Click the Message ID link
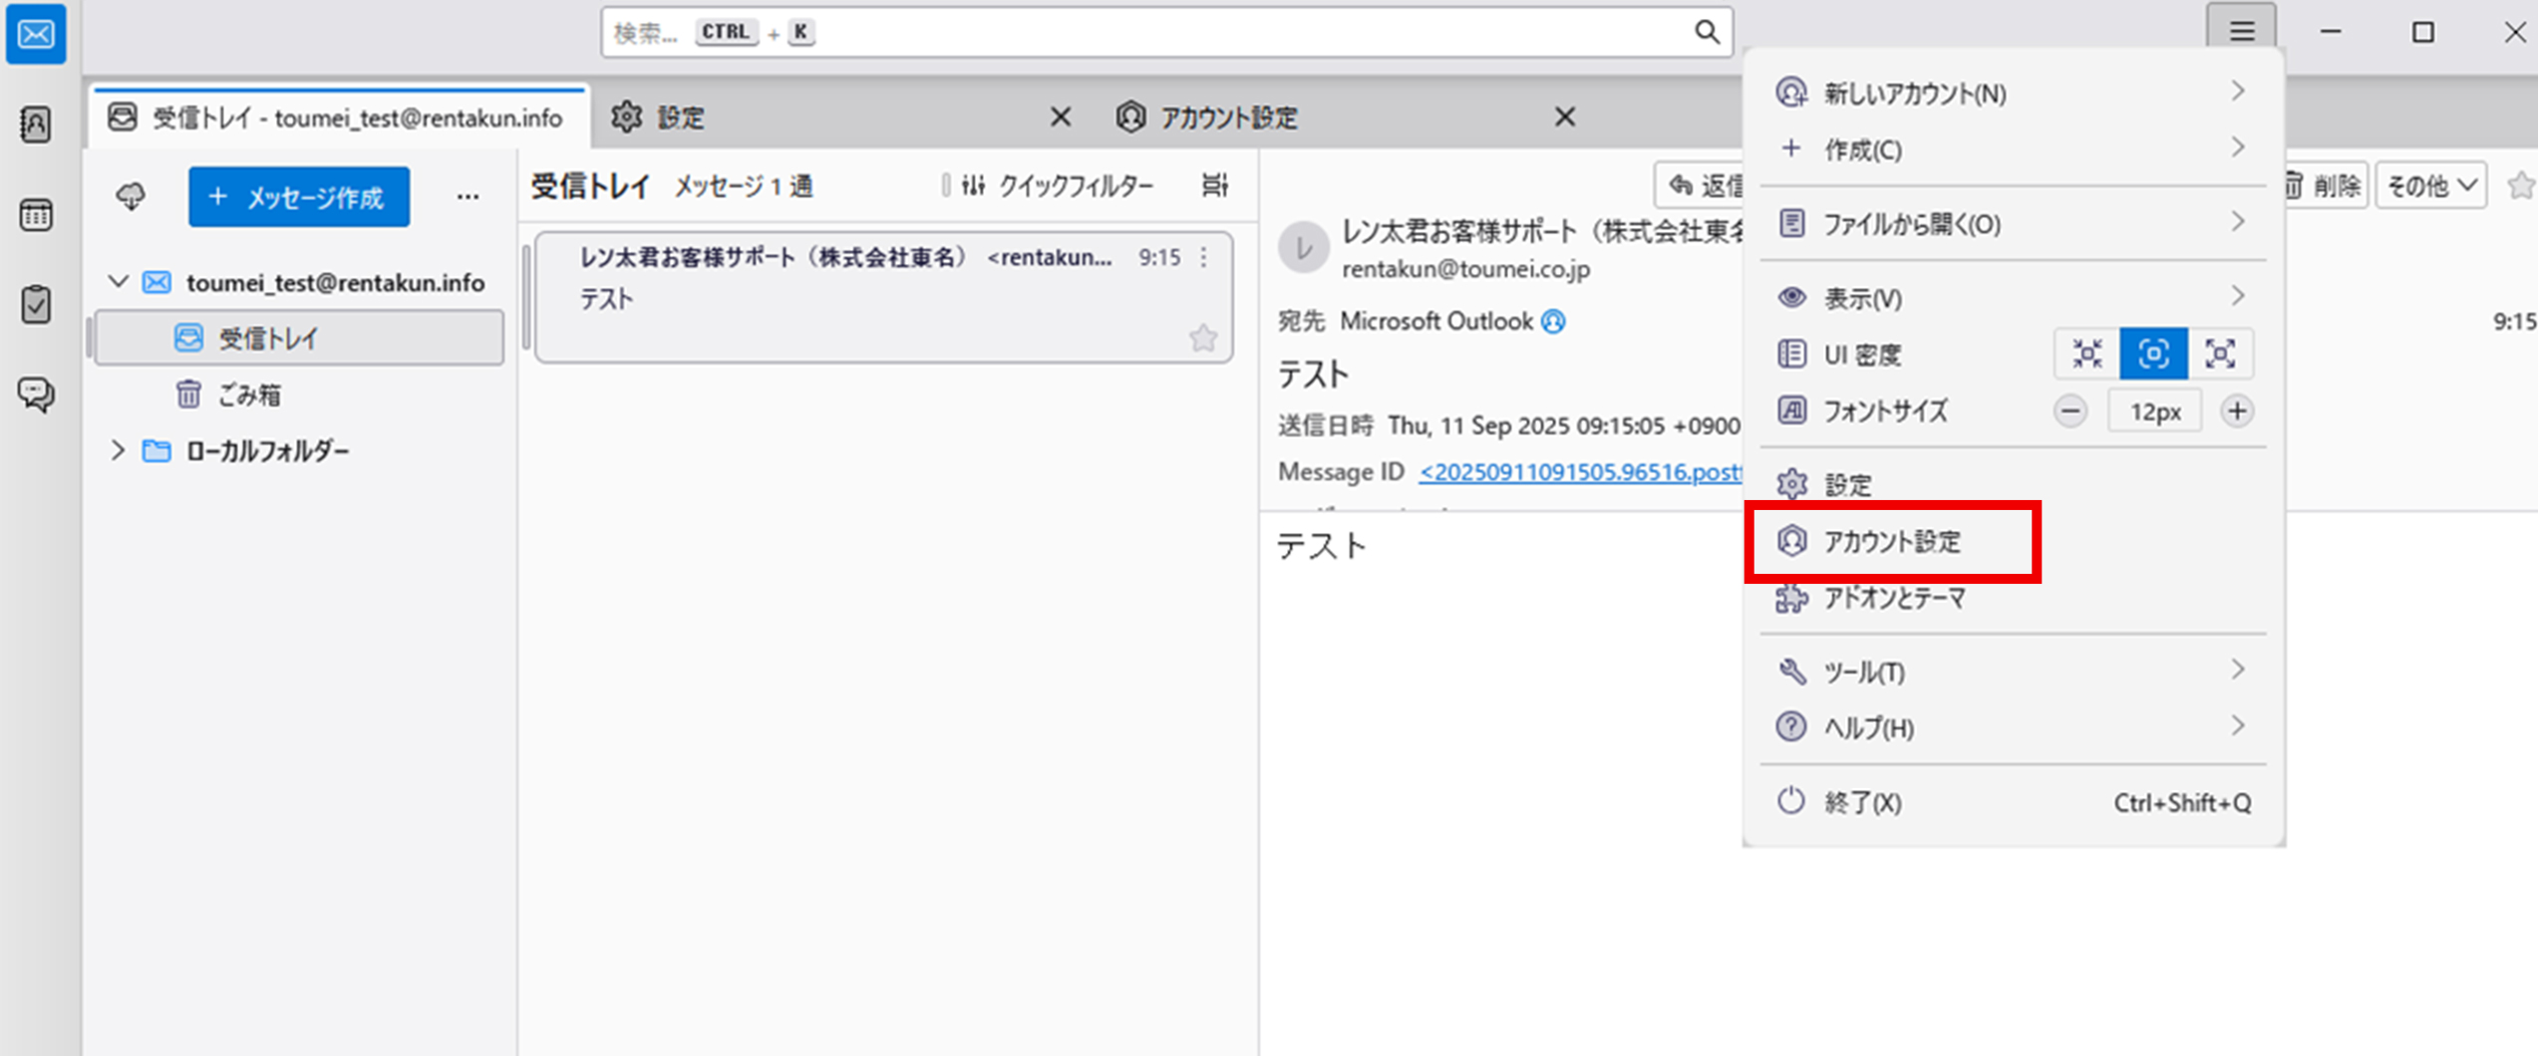This screenshot has width=2538, height=1056. pyautogui.click(x=1580, y=471)
